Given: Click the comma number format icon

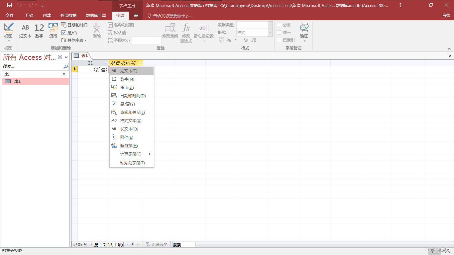Looking at the screenshot, I should pos(236,40).
